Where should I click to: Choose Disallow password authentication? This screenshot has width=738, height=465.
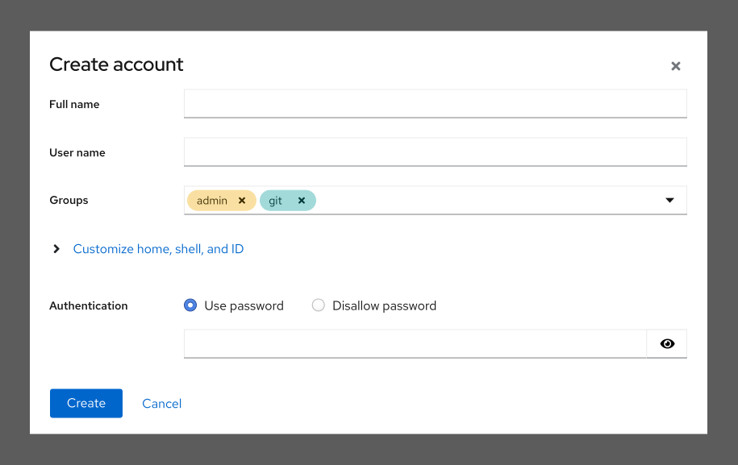(318, 305)
